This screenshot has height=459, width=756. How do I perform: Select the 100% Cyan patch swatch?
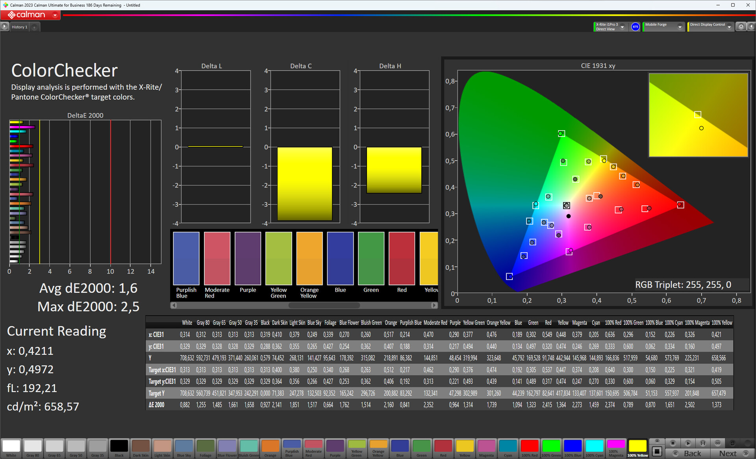[x=594, y=448]
